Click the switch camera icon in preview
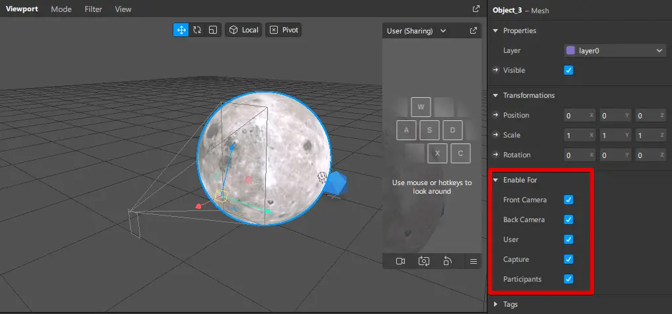This screenshot has width=672, height=314. point(424,261)
